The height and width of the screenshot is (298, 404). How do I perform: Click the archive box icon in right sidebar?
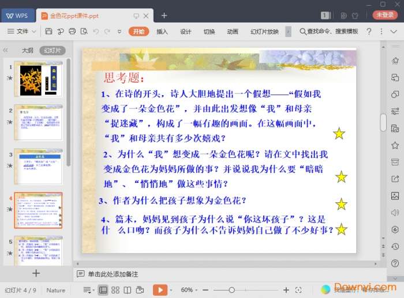[x=395, y=162]
